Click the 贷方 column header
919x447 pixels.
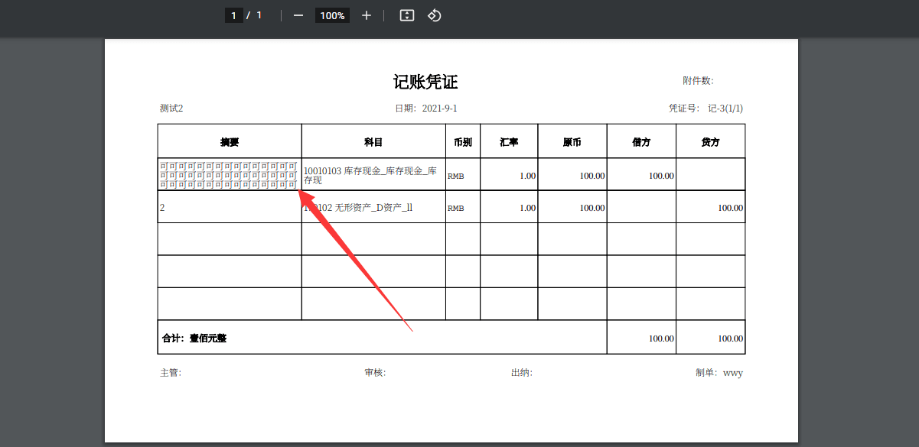click(x=710, y=142)
